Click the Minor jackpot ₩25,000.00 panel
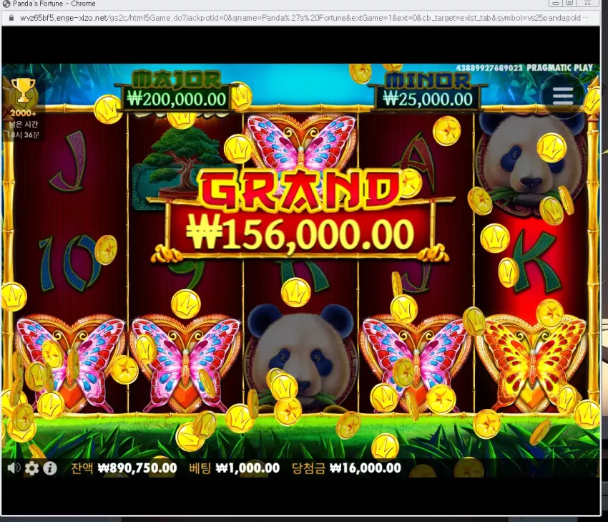 pyautogui.click(x=428, y=92)
